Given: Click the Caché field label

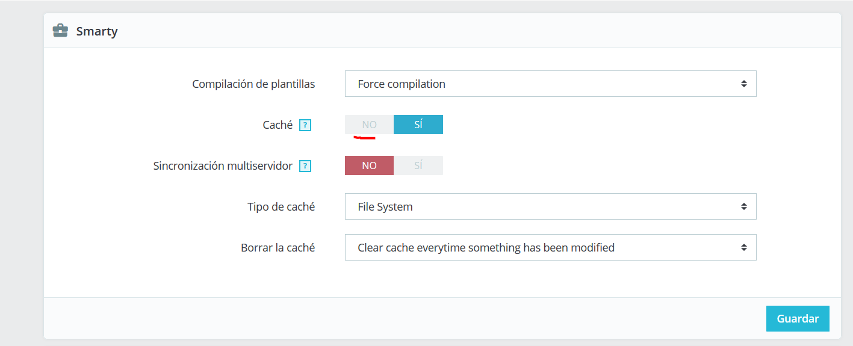Looking at the screenshot, I should pyautogui.click(x=278, y=125).
